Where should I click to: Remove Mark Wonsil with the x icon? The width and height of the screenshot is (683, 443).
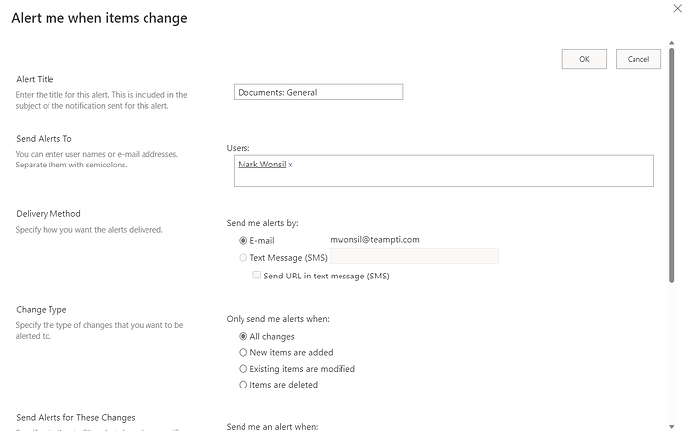291,165
